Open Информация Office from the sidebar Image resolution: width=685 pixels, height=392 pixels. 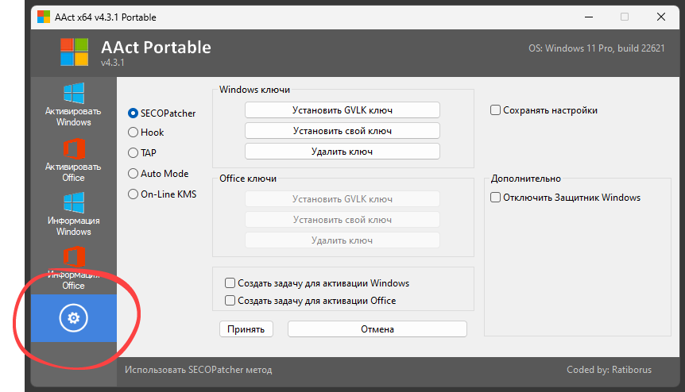tap(74, 259)
